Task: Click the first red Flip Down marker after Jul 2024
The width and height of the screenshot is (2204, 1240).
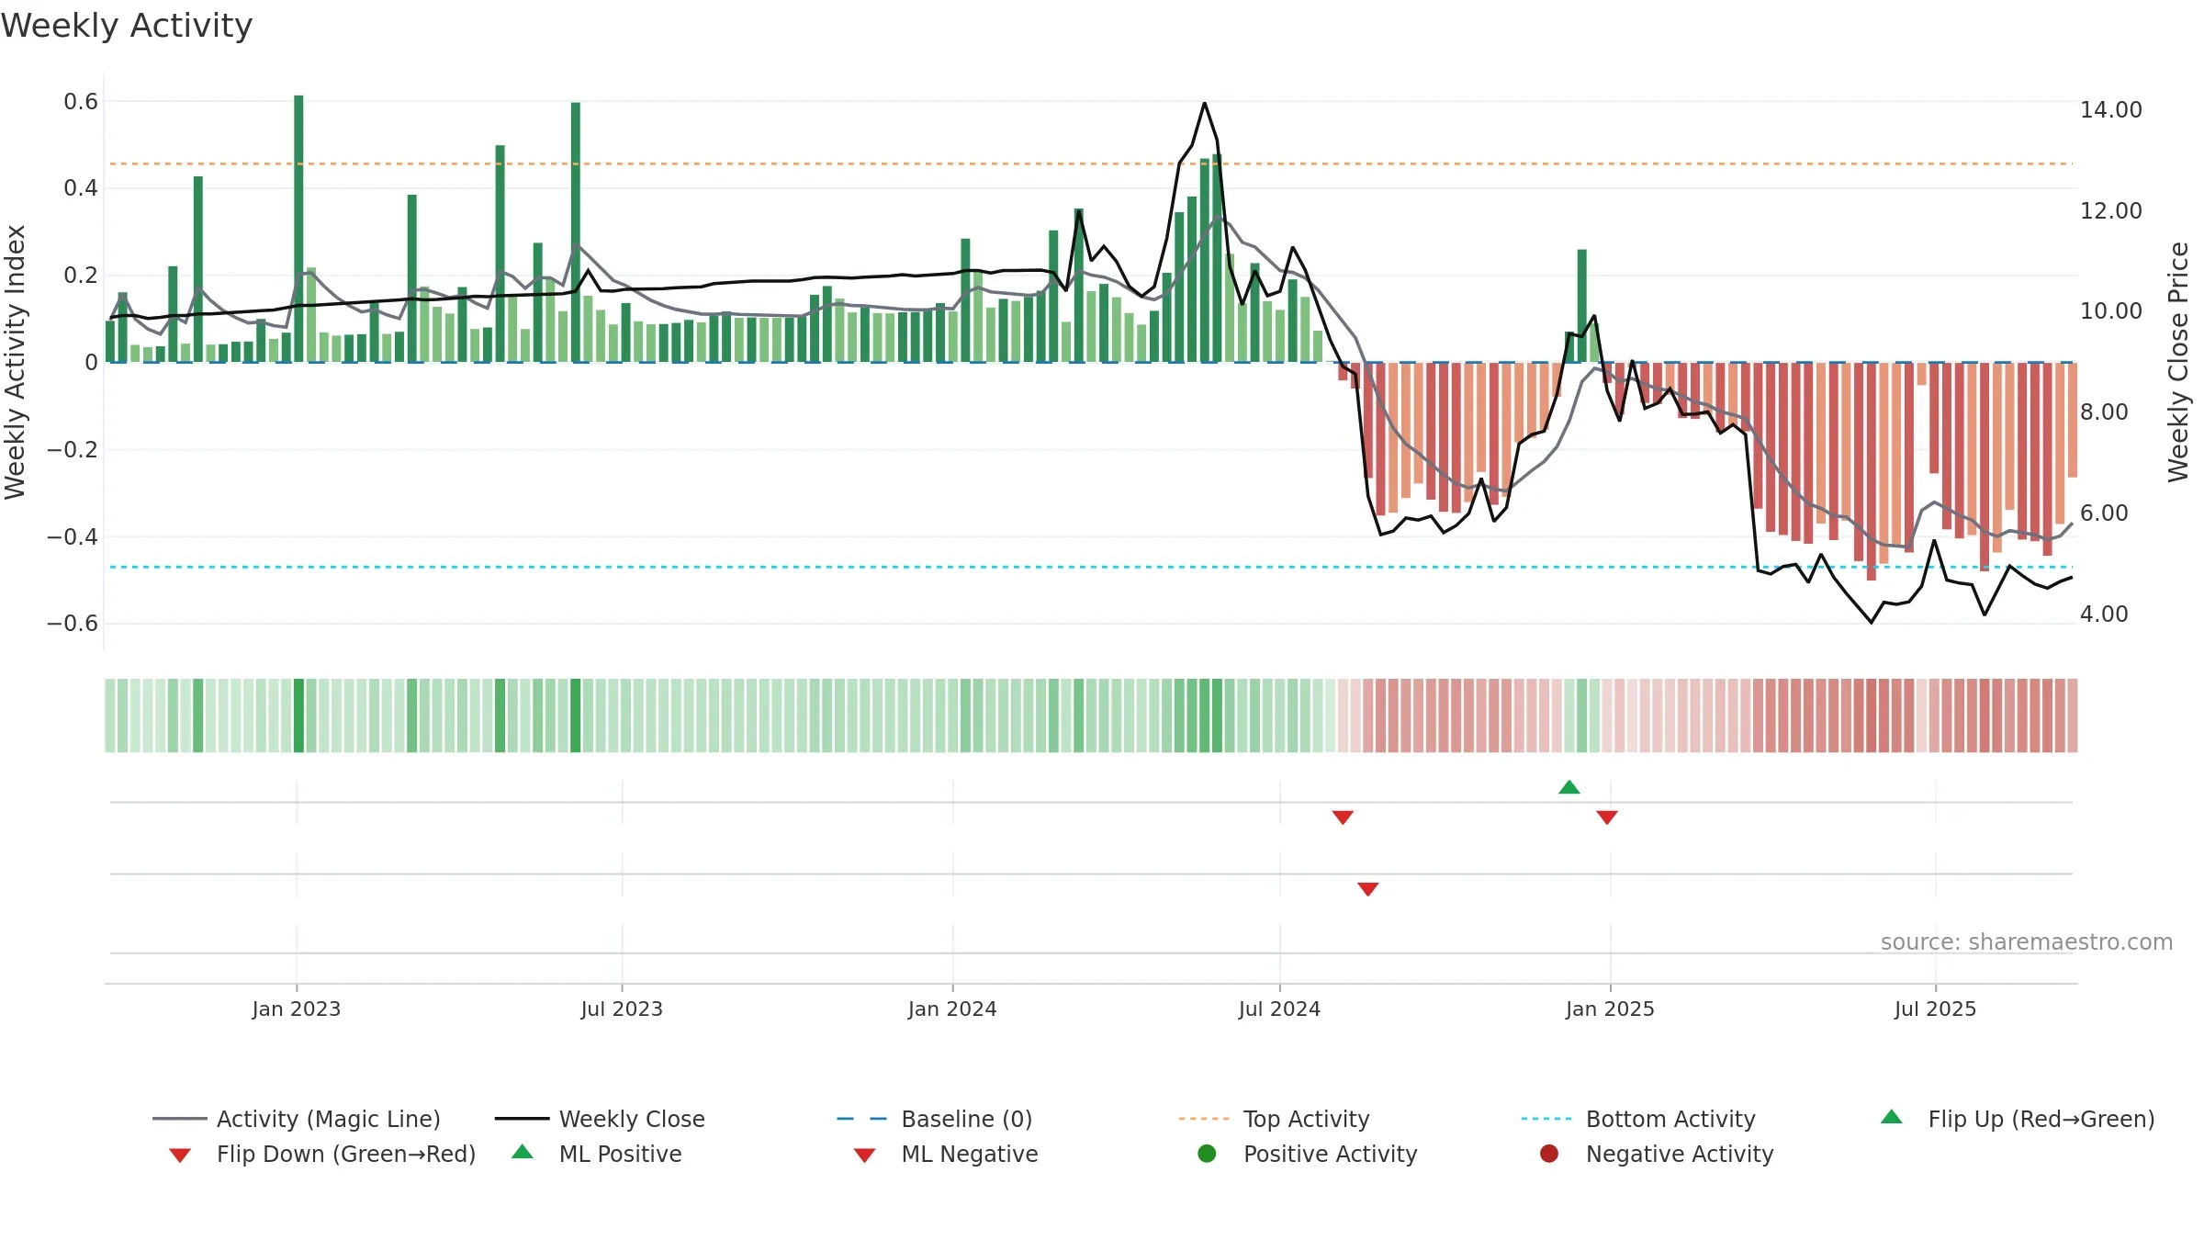Action: [x=1343, y=817]
